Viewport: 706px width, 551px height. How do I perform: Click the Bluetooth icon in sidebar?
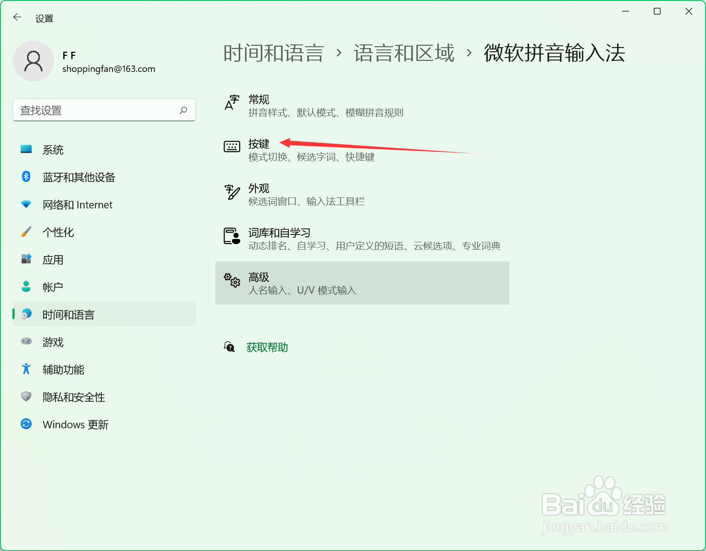pos(26,177)
